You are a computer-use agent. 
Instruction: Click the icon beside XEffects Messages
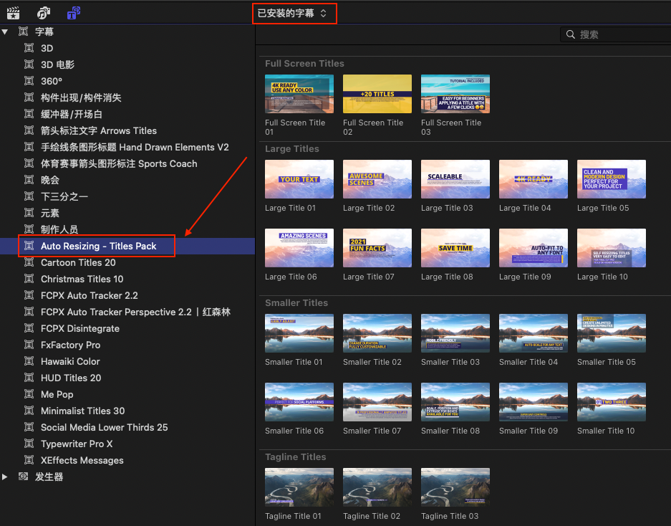click(x=29, y=460)
